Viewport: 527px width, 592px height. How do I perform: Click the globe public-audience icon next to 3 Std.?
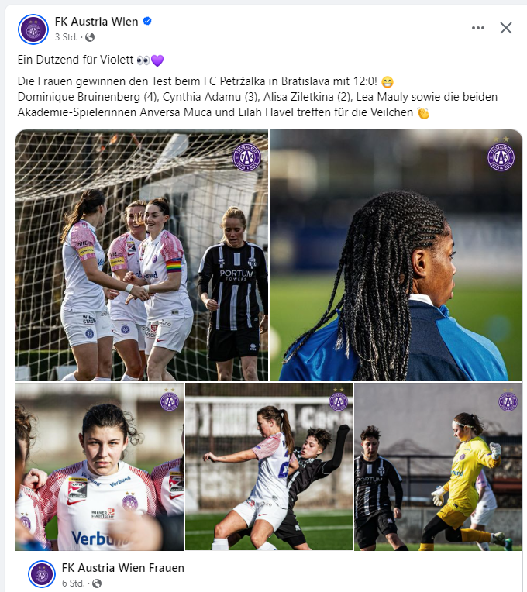pos(90,37)
